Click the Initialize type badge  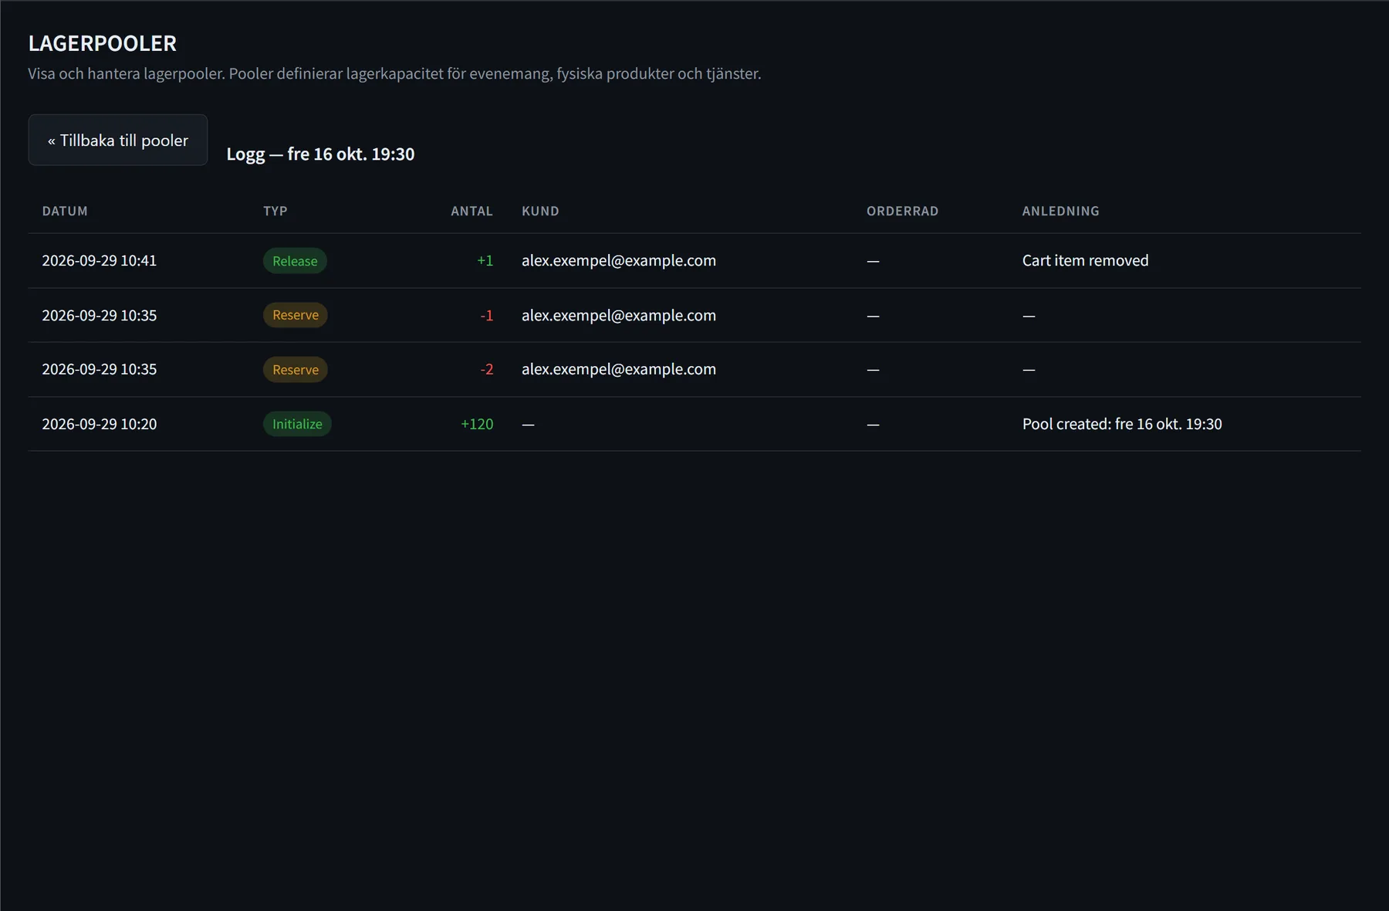pyautogui.click(x=297, y=424)
